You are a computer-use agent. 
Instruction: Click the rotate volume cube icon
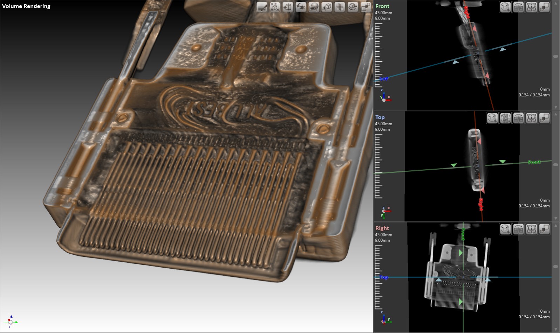click(353, 7)
